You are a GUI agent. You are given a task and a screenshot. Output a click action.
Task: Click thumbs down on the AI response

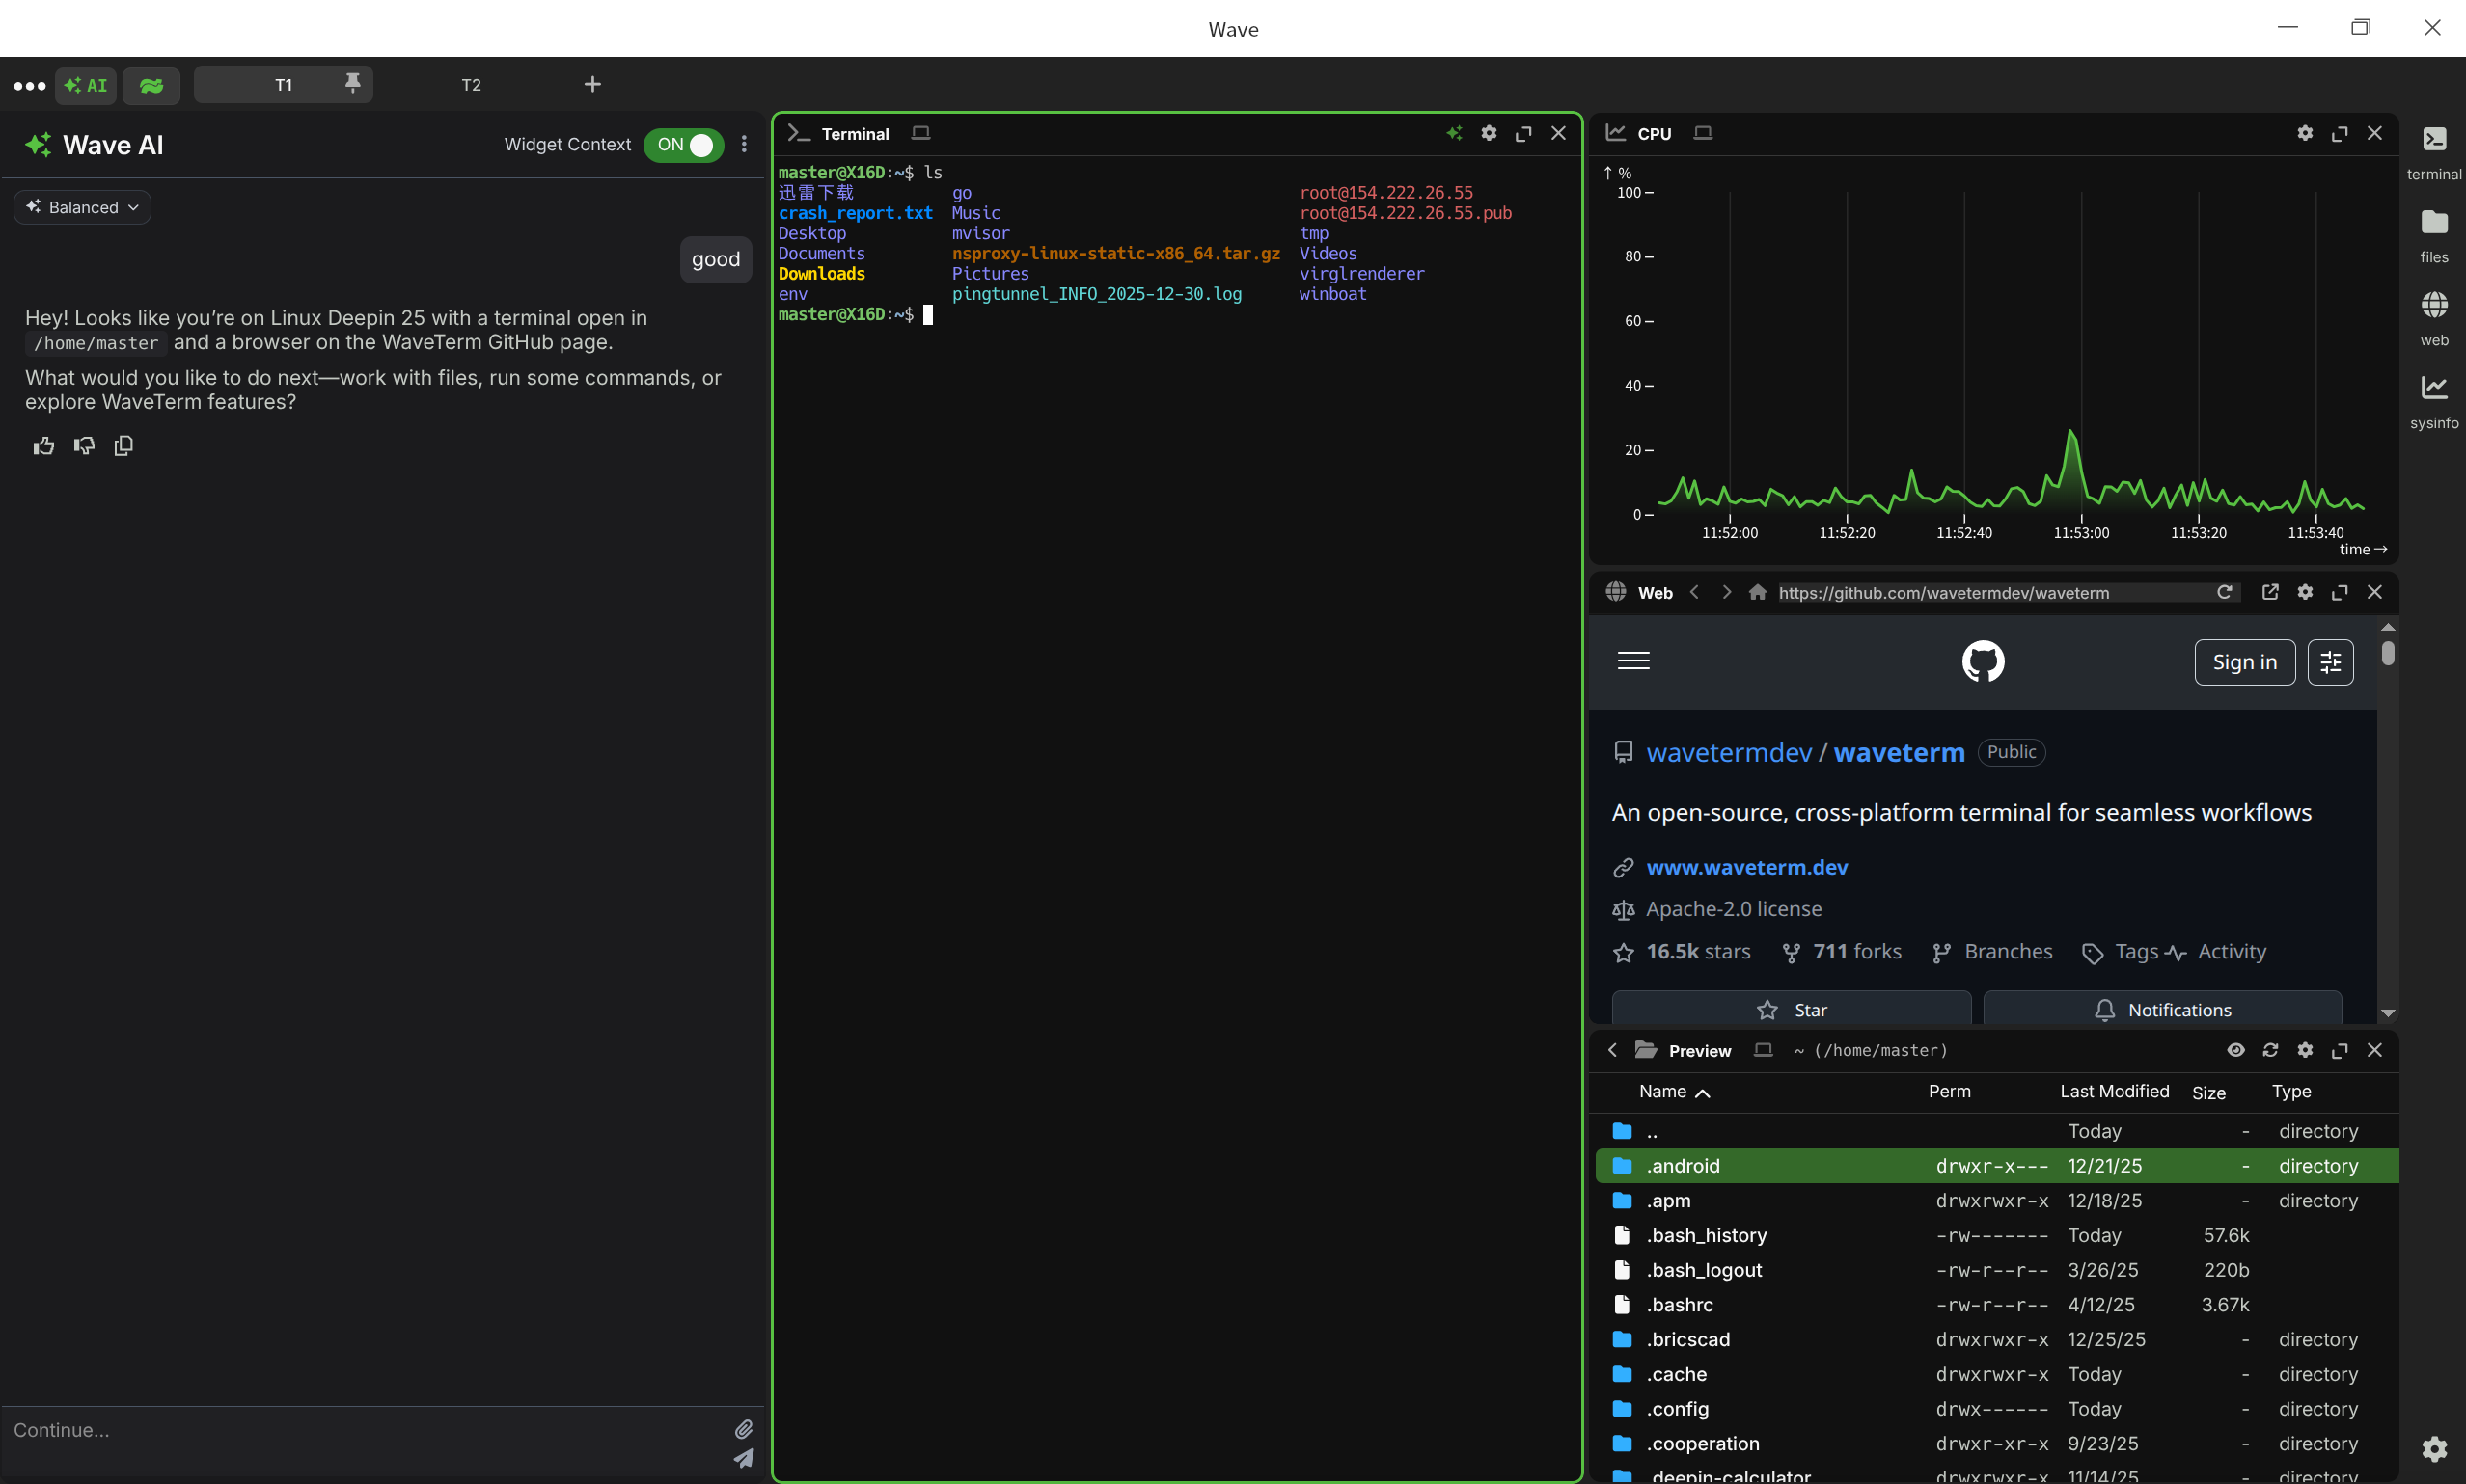[84, 446]
